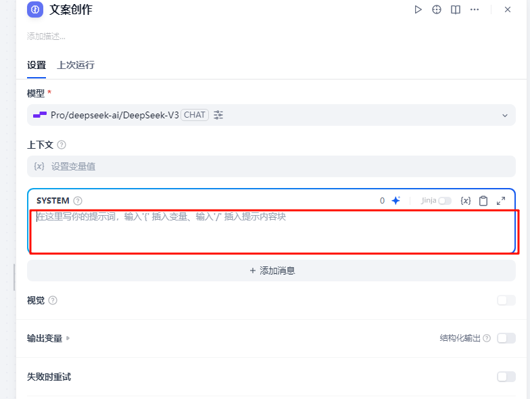Toggle 失败时重试 switch on
Viewport: 530px width, 399px height.
pos(506,377)
